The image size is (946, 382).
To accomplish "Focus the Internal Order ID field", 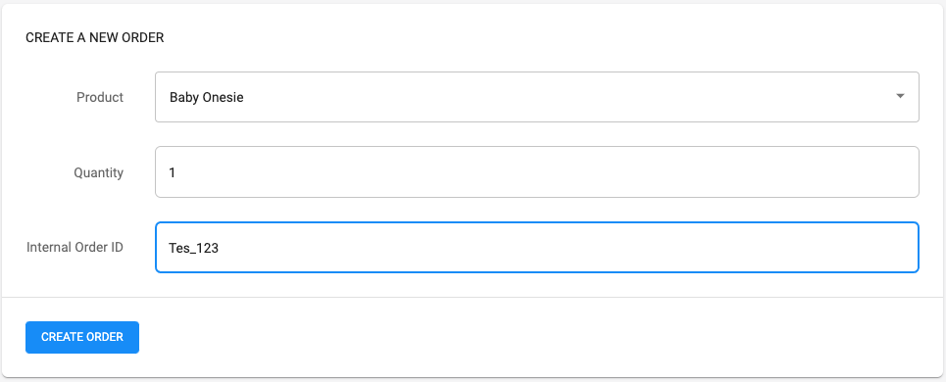I will pyautogui.click(x=537, y=247).
